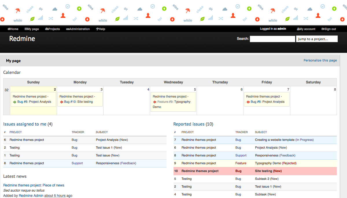The image size is (347, 198).
Task: Open issue 1 in Issues assigned to me
Action: (x=5, y=155)
